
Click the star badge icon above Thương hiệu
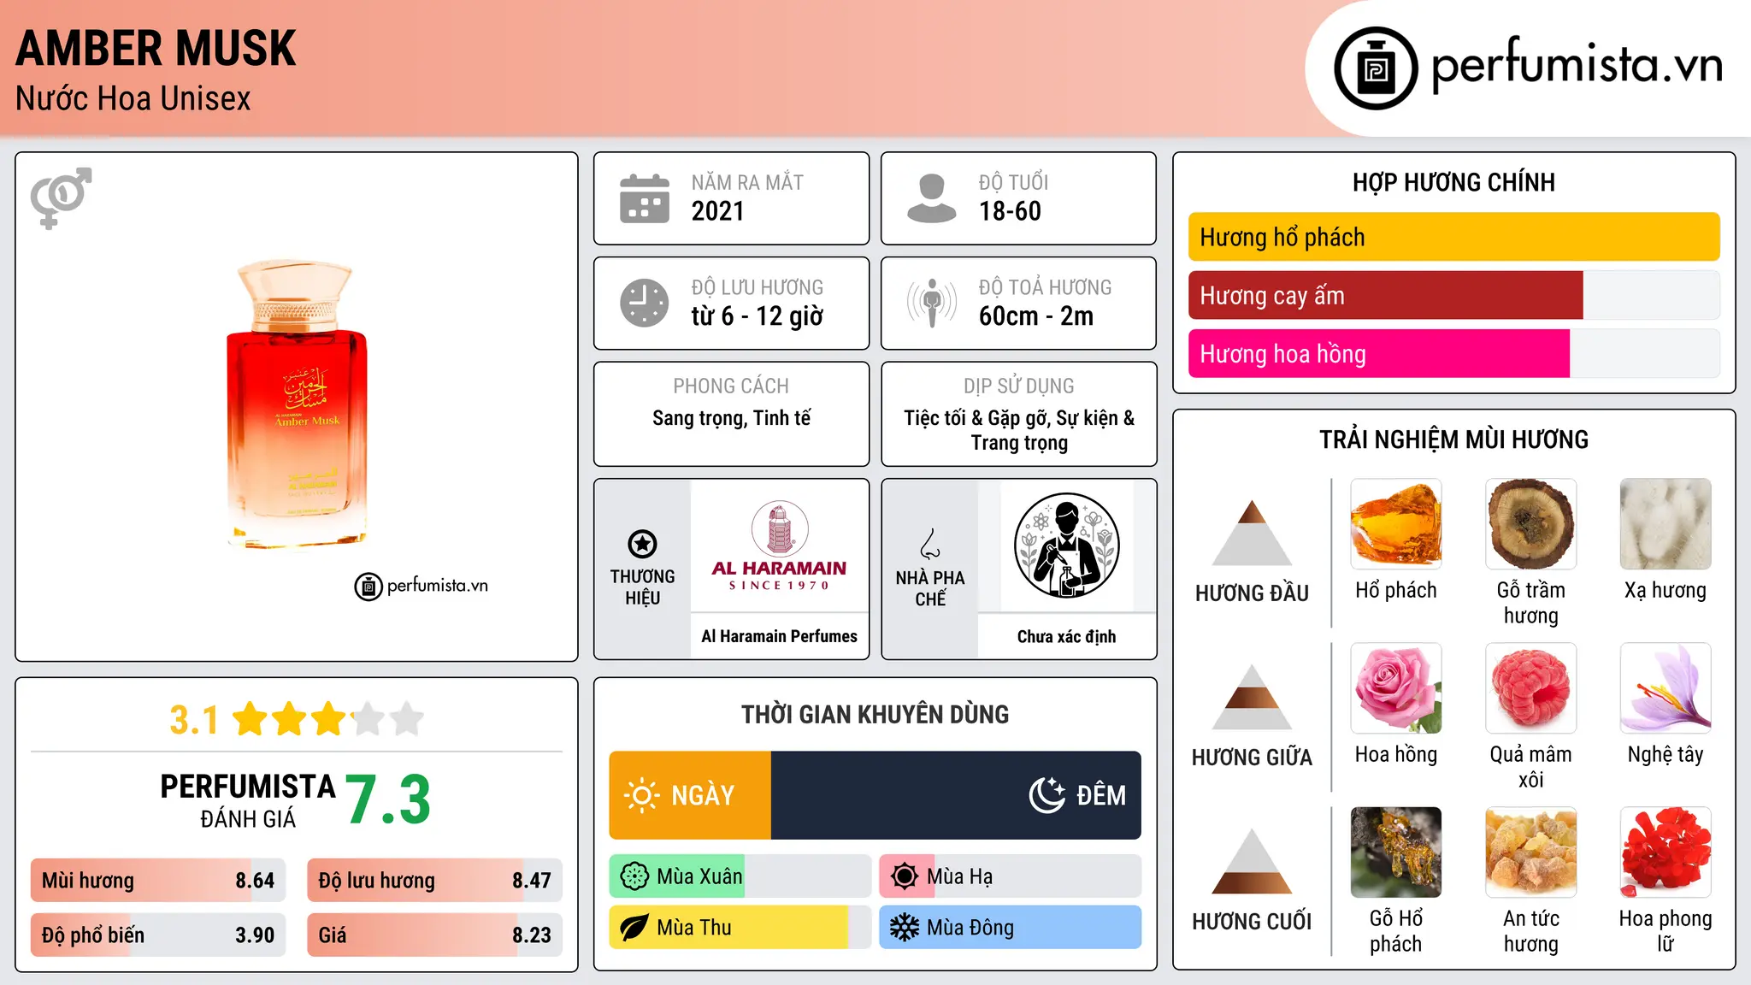tap(642, 544)
